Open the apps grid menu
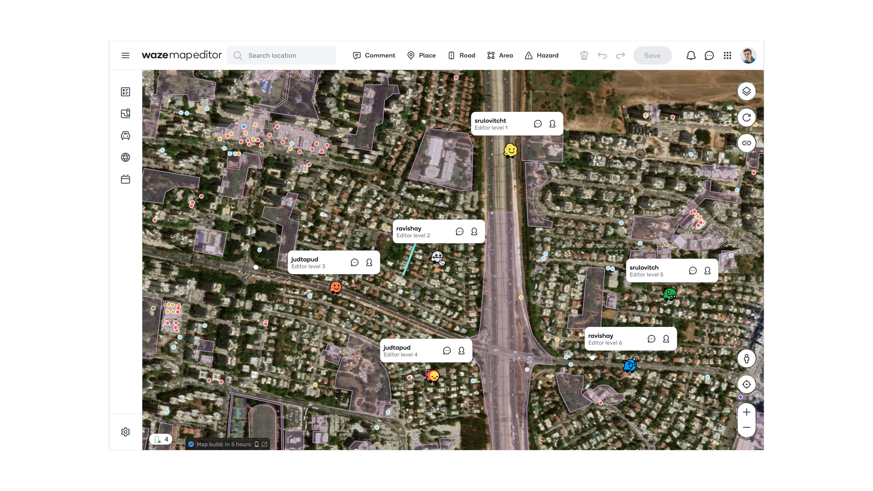 click(x=727, y=56)
